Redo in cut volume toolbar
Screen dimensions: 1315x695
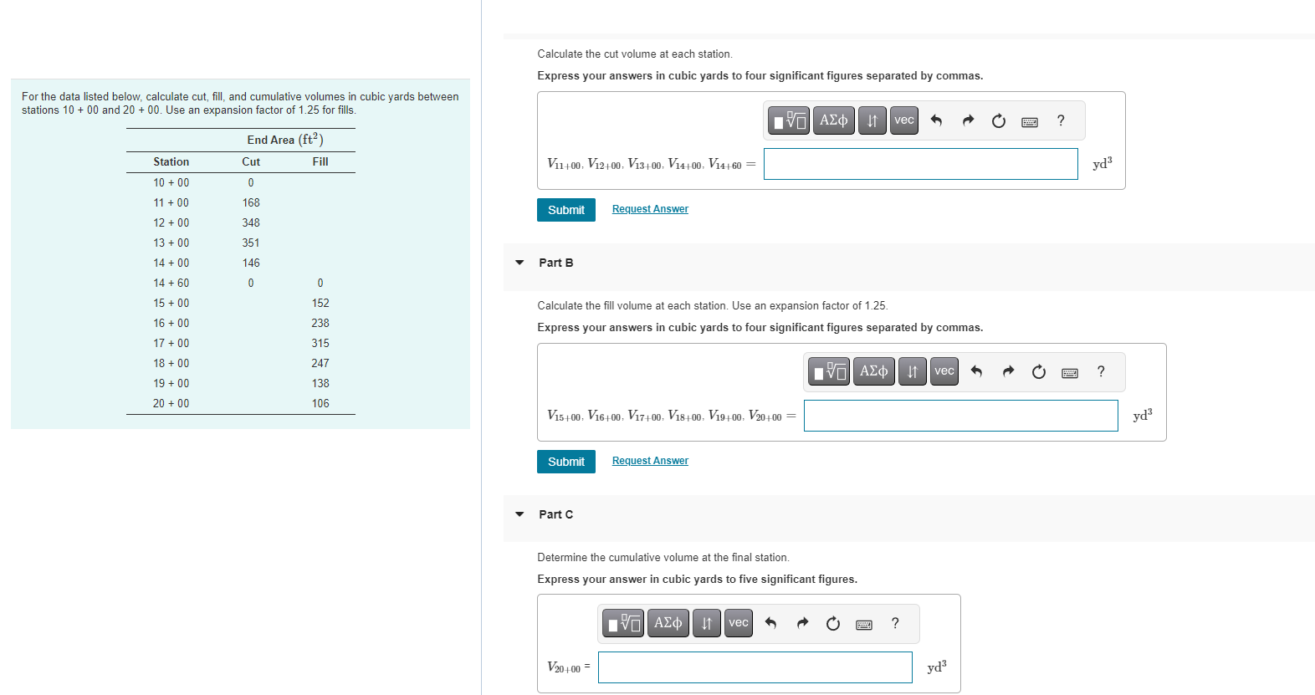click(x=968, y=120)
